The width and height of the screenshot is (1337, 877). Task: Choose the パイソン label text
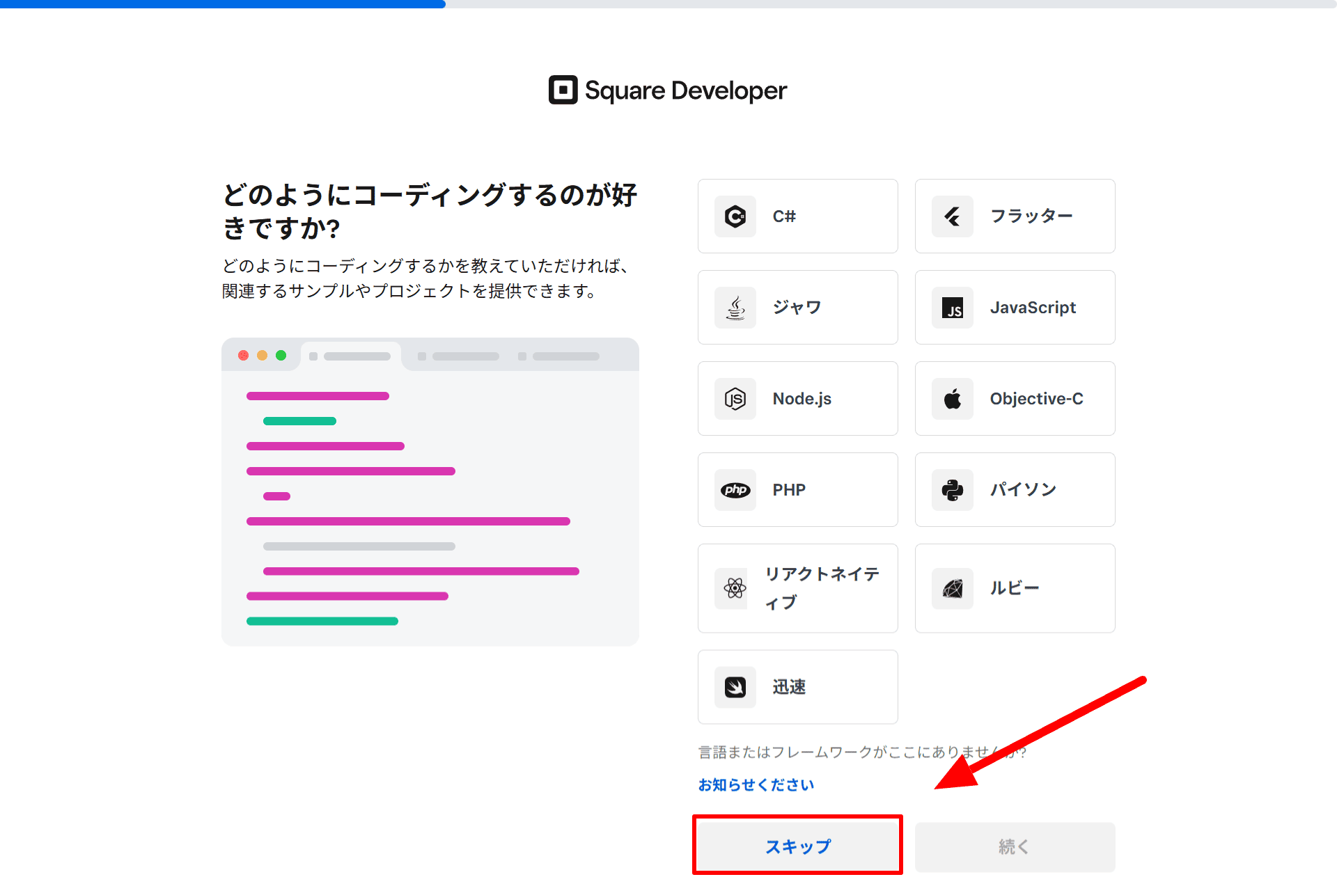(x=1023, y=490)
